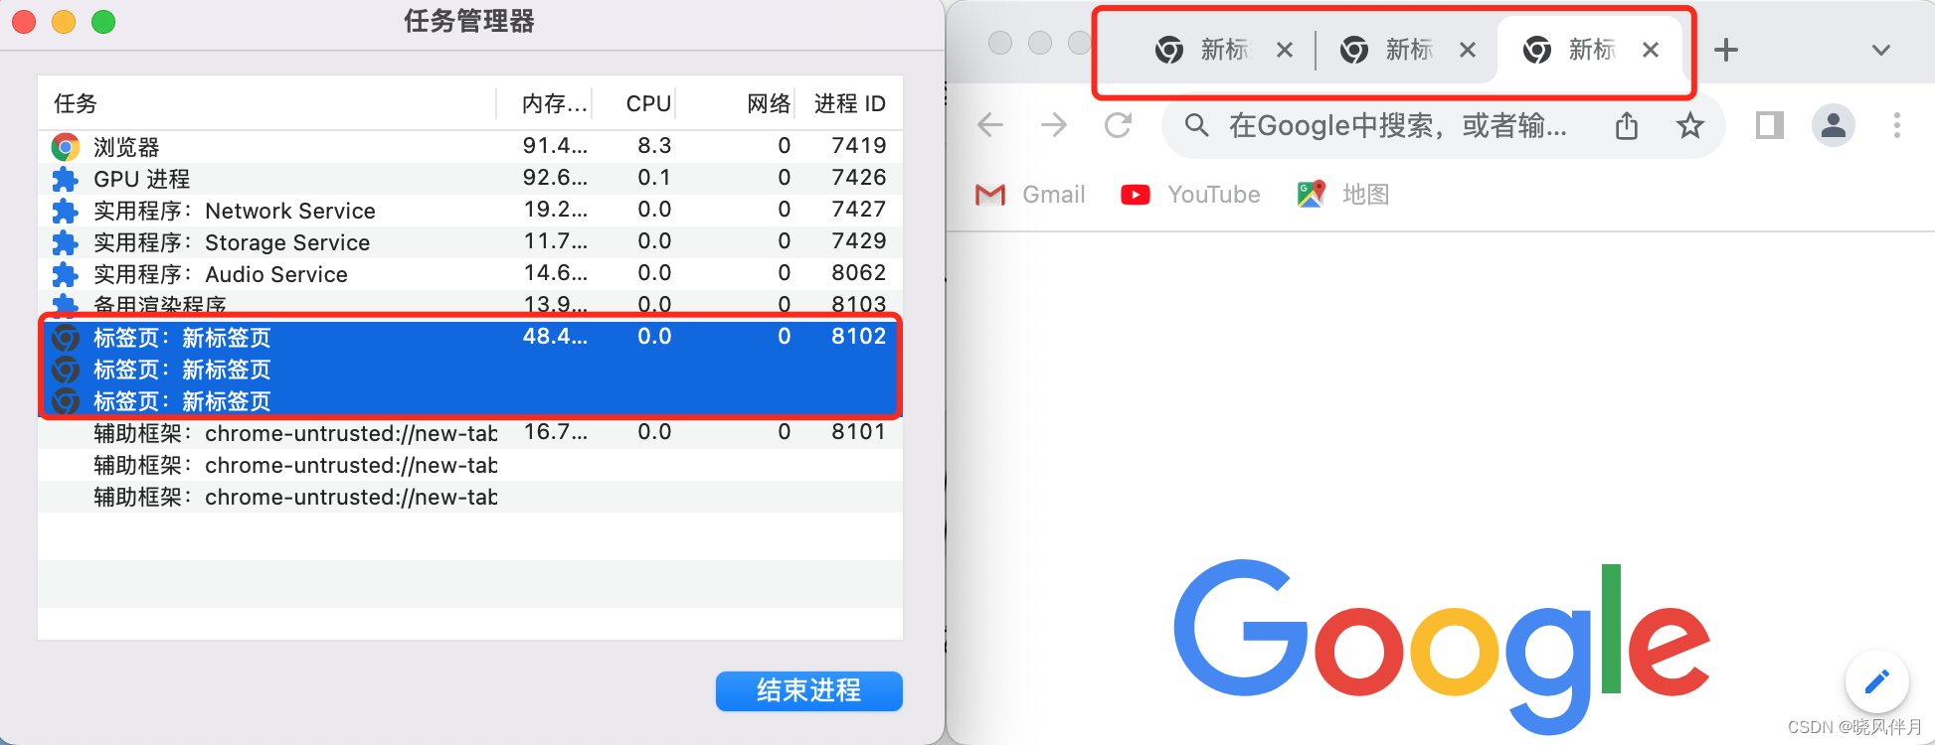Image resolution: width=1935 pixels, height=745 pixels.
Task: Select the 备用渲染程序 row
Action: point(470,303)
